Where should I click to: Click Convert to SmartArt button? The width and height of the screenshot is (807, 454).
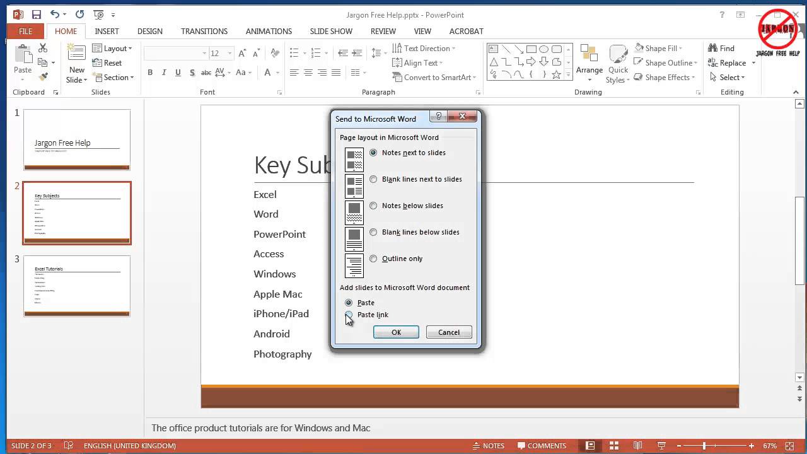[x=434, y=78]
